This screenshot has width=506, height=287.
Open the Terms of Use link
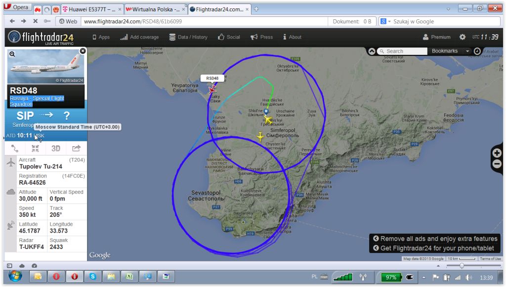(x=490, y=259)
